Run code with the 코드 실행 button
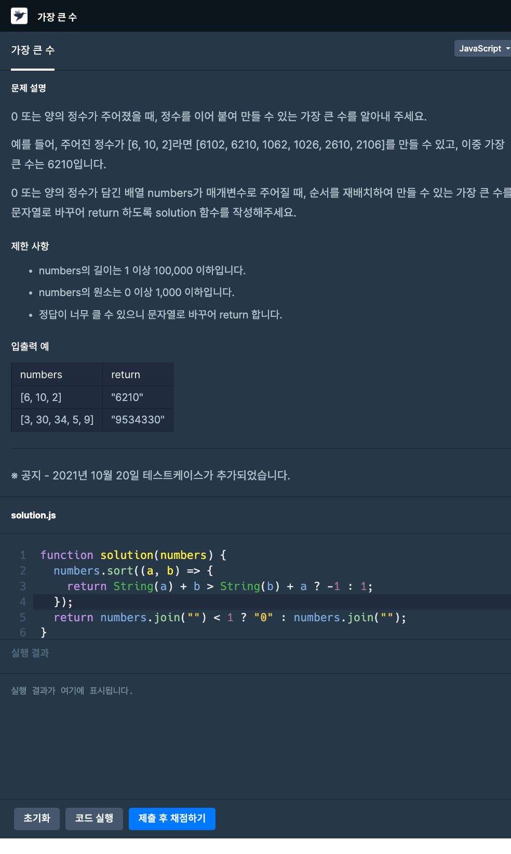Image resolution: width=511 pixels, height=854 pixels. pyautogui.click(x=94, y=819)
